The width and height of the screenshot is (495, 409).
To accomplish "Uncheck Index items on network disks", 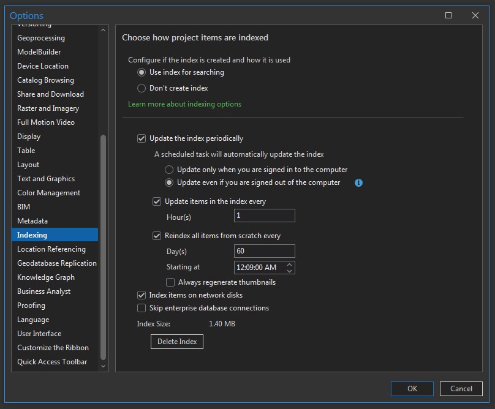I will pos(142,295).
